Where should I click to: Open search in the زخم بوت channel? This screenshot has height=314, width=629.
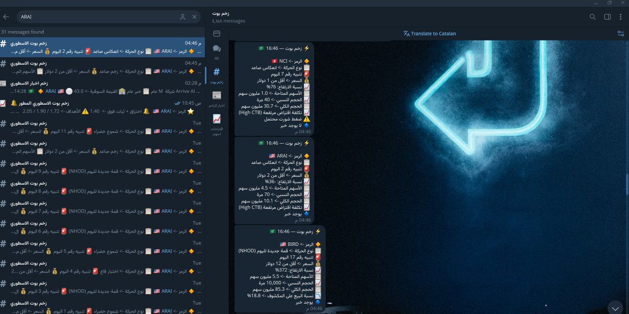pos(592,17)
